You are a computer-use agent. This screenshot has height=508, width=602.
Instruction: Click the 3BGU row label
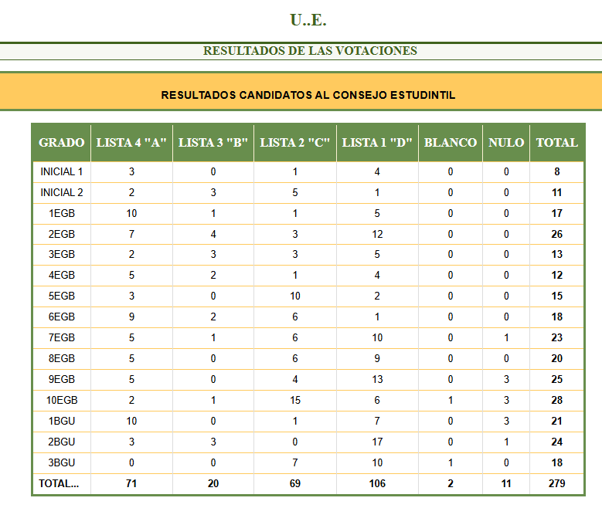(61, 462)
